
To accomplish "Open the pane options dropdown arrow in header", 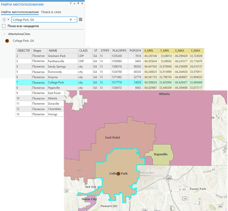I will click(x=74, y=4).
